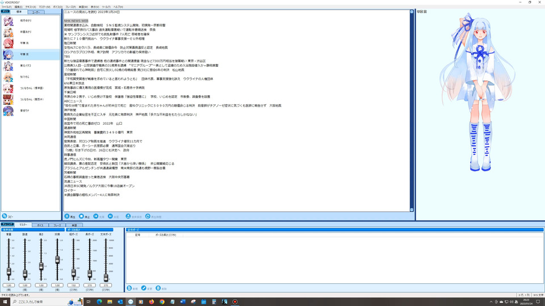Select the 琴葉 茜 (red-haired) voice avatar
This screenshot has width=545, height=306.
point(9,43)
